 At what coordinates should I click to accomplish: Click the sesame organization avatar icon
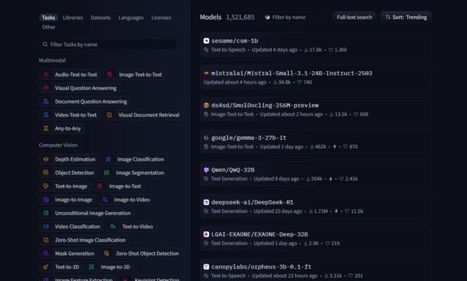[206, 41]
